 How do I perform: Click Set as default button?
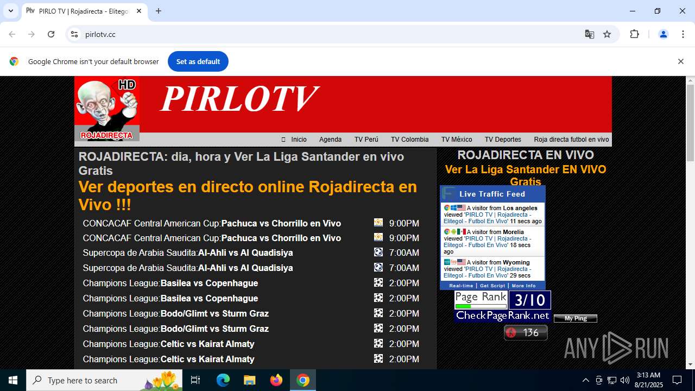coord(198,61)
